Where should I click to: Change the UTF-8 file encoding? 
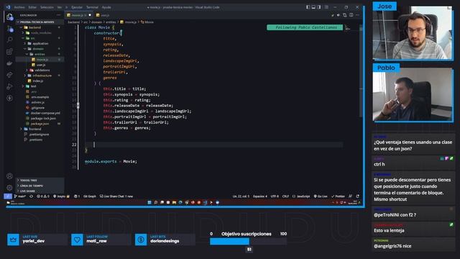click(275, 196)
